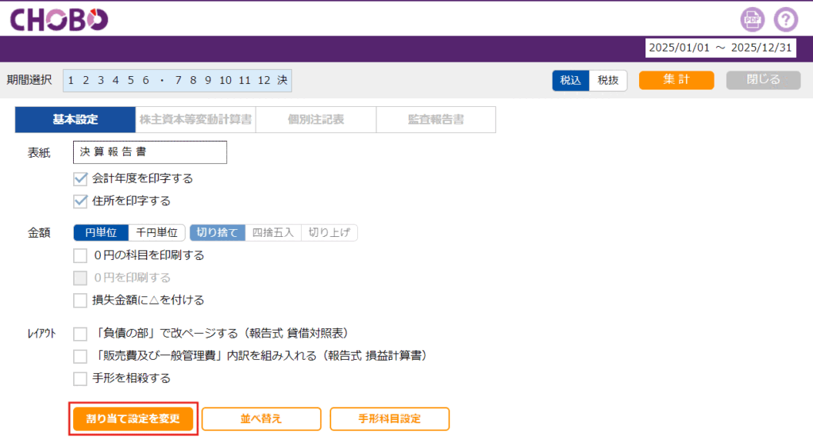
Task: Open the 株主資本等変動計算書 tab
Action: point(195,120)
